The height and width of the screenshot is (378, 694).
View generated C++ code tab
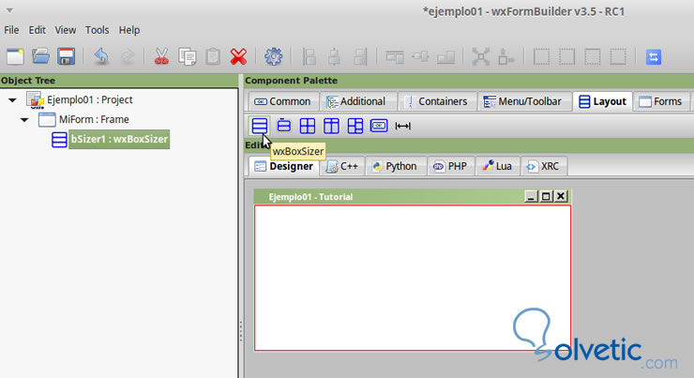[x=342, y=166]
